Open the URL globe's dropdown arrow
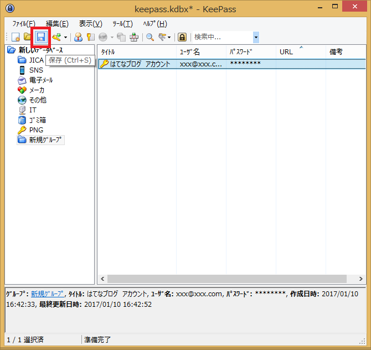The image size is (371, 350). [x=112, y=37]
